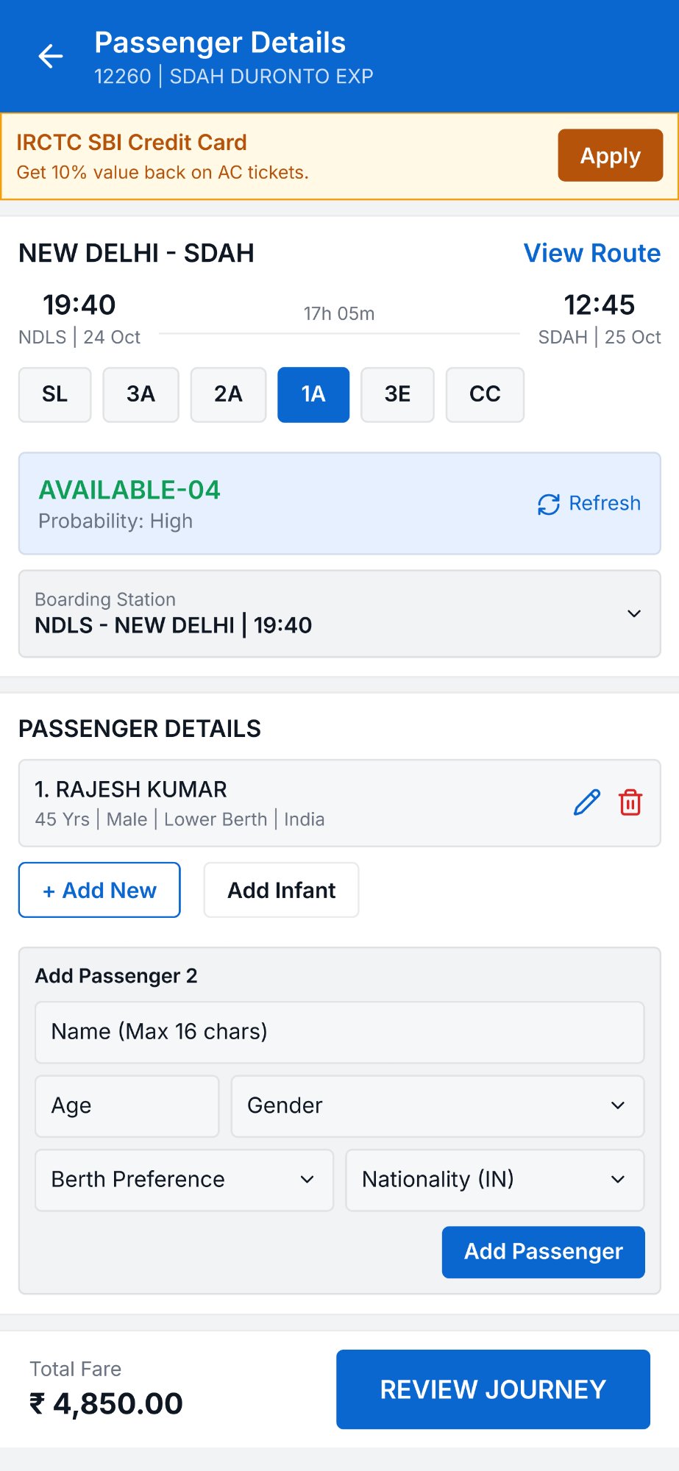Edit passenger Rajesh Kumar with pencil icon
This screenshot has width=679, height=1471.
tap(586, 802)
